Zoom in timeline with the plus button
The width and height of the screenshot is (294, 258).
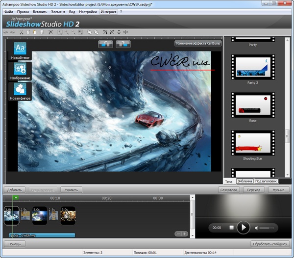click(x=185, y=233)
